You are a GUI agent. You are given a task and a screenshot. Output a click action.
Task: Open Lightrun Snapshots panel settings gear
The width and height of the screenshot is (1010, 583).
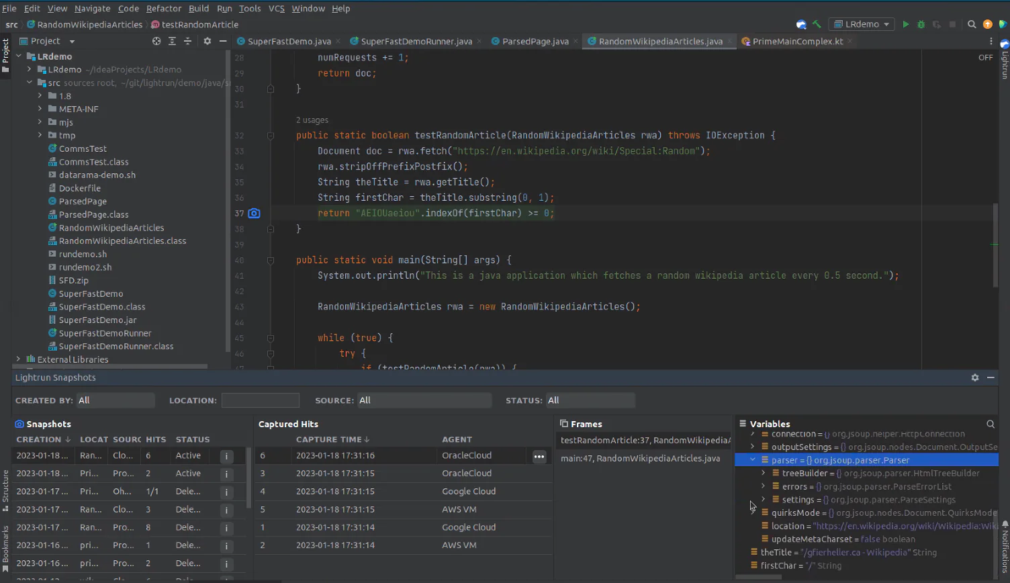pyautogui.click(x=974, y=377)
